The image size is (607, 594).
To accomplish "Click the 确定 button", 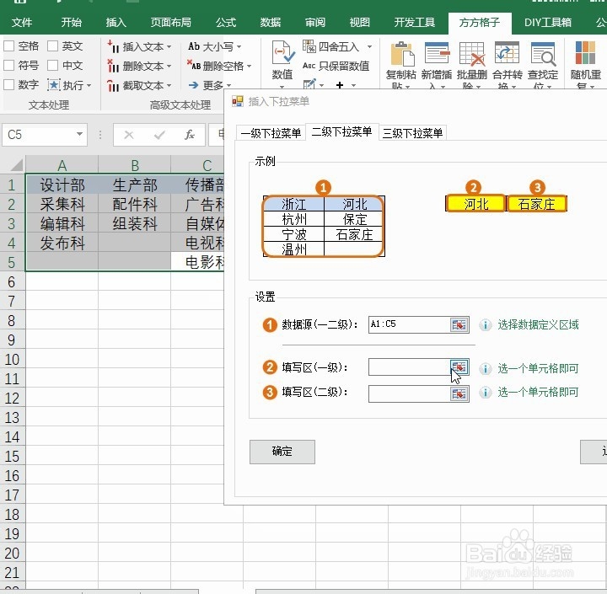I will [x=282, y=452].
